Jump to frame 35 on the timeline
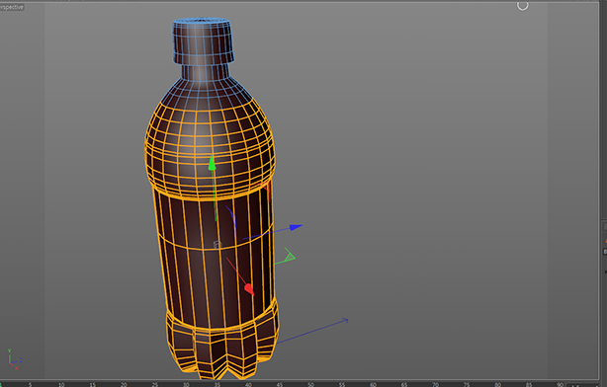 217,384
